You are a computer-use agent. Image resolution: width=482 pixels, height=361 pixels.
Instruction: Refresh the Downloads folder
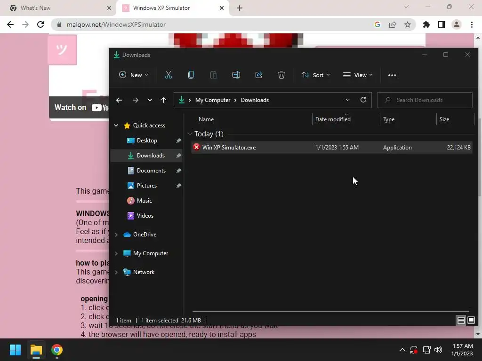click(363, 100)
